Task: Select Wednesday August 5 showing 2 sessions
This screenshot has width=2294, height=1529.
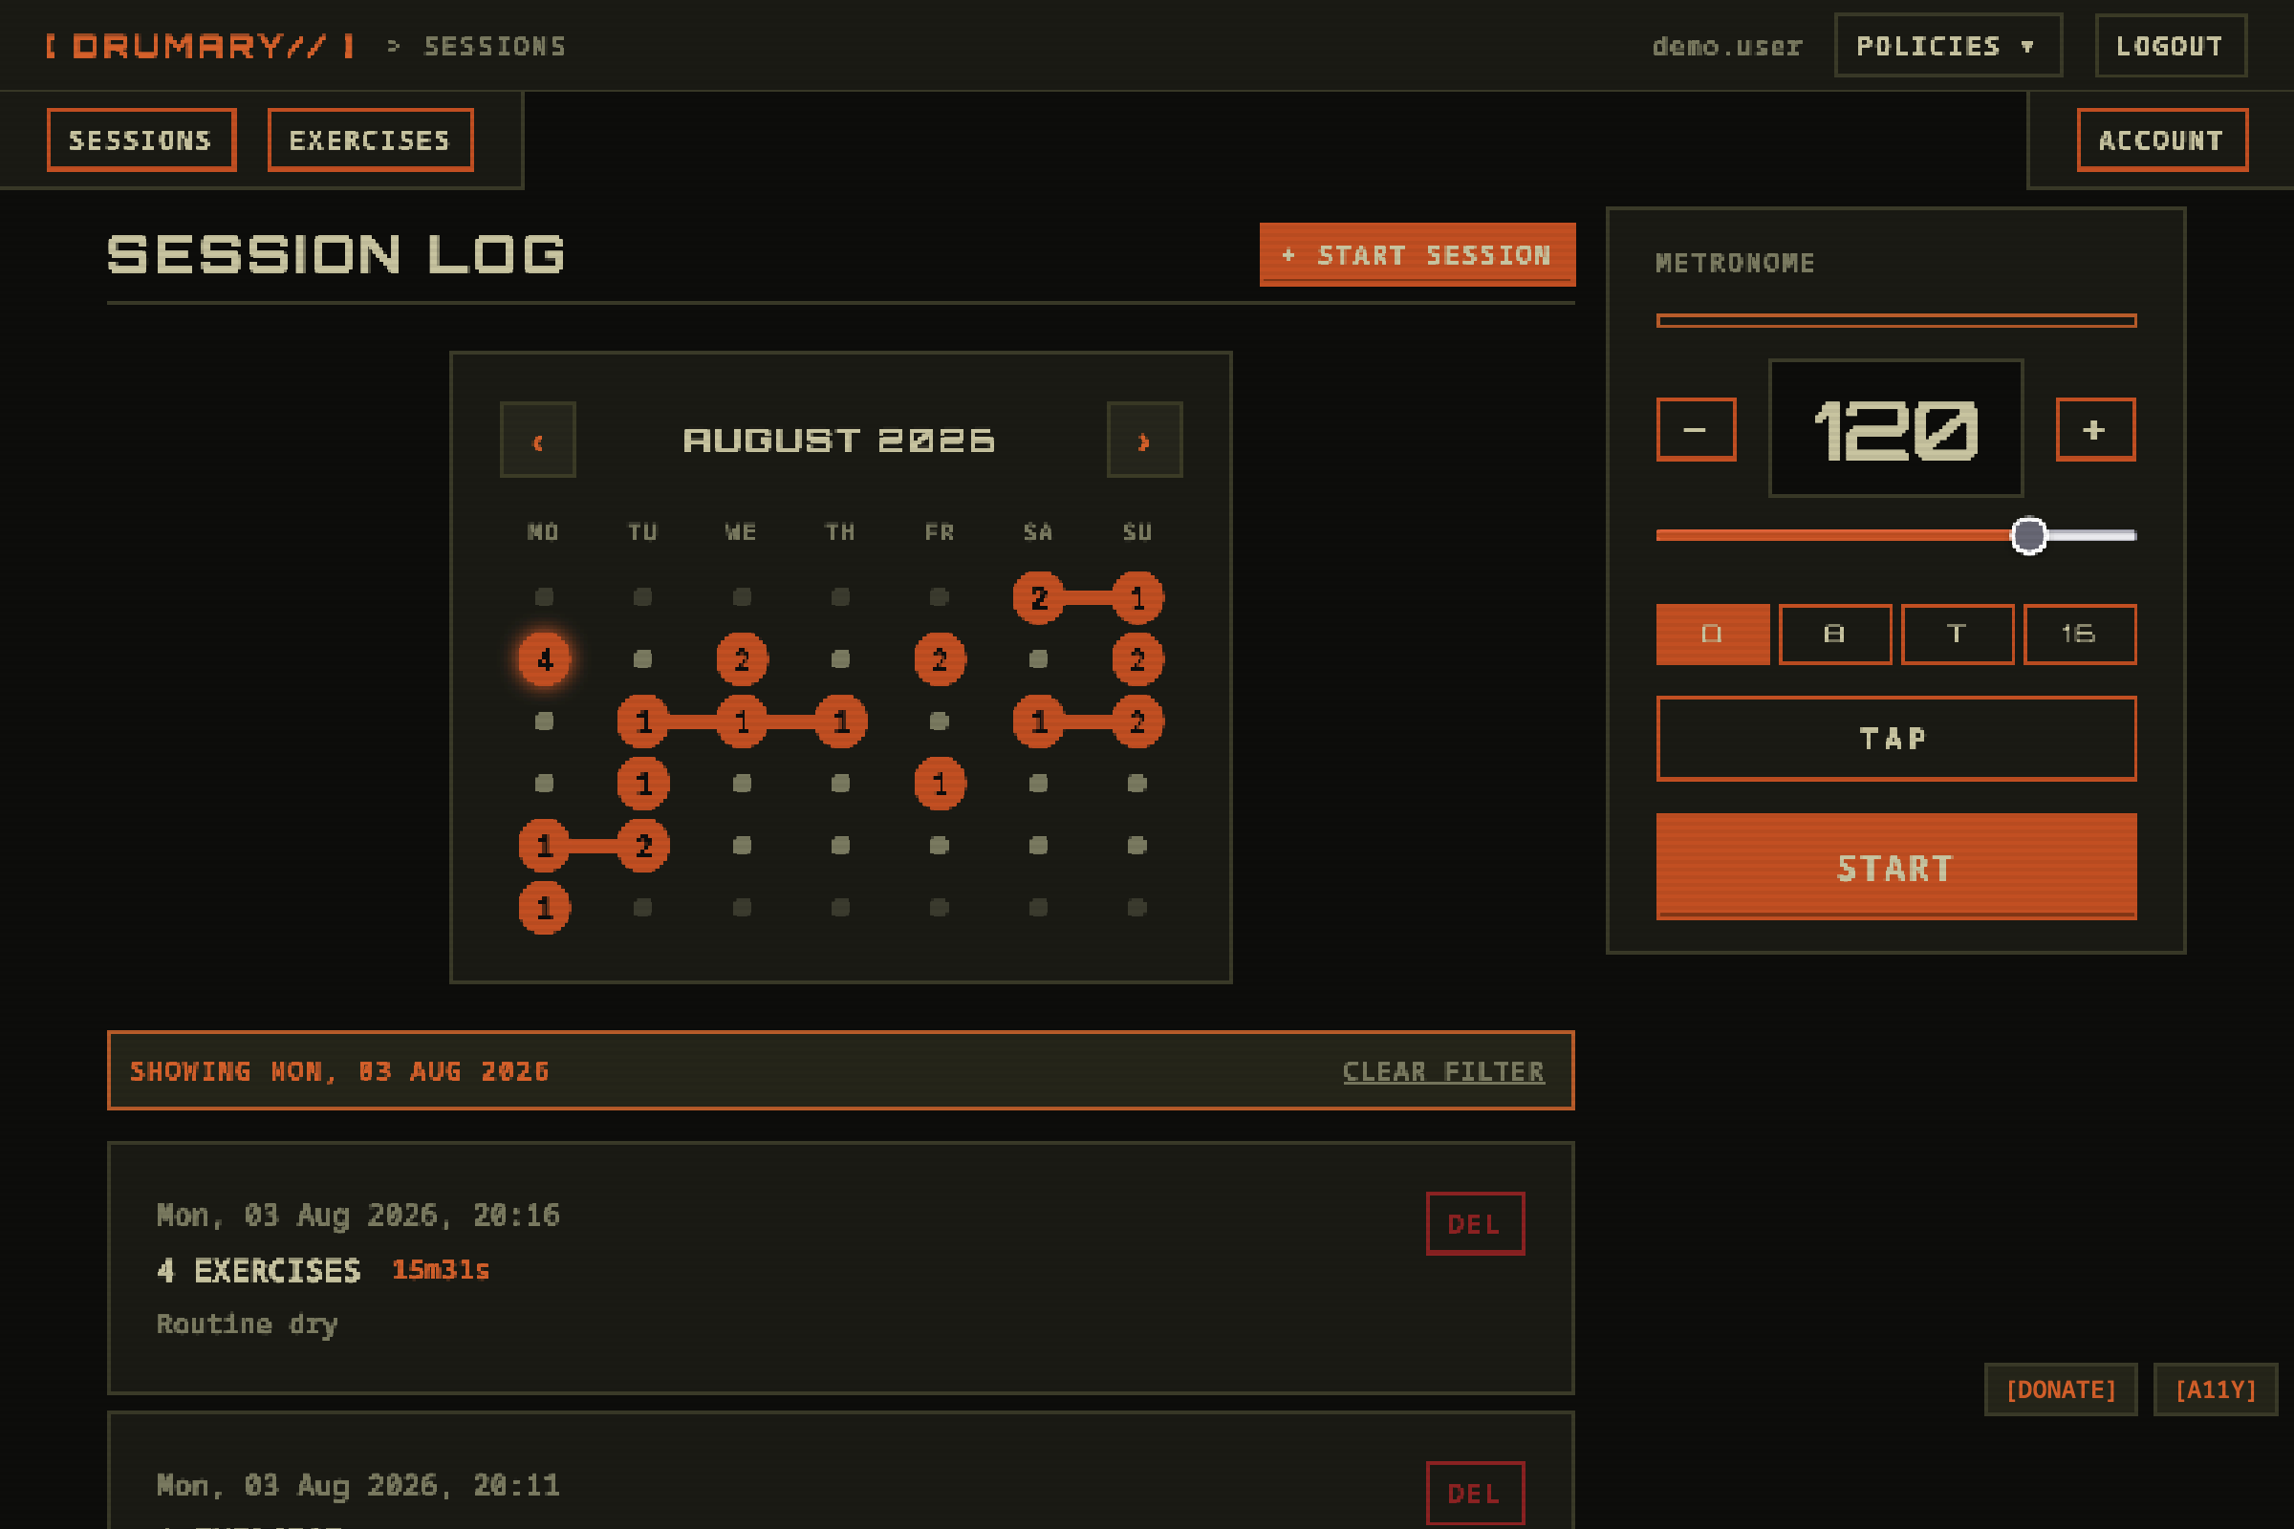Action: 742,659
